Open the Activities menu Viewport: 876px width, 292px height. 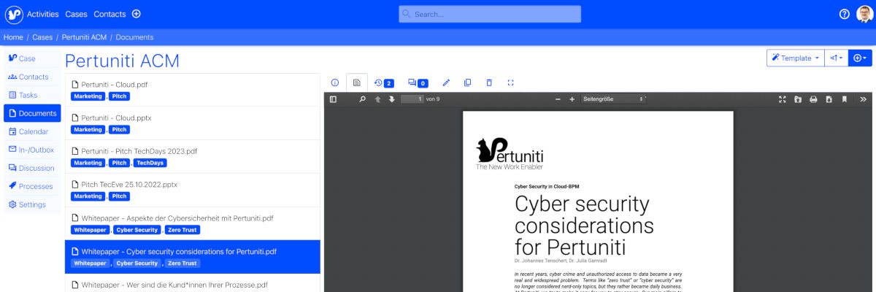tap(43, 14)
